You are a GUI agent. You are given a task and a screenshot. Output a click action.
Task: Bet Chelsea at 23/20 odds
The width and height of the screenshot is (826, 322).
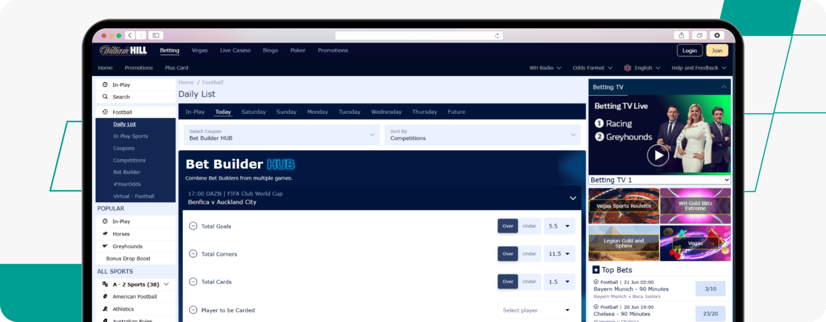point(710,314)
